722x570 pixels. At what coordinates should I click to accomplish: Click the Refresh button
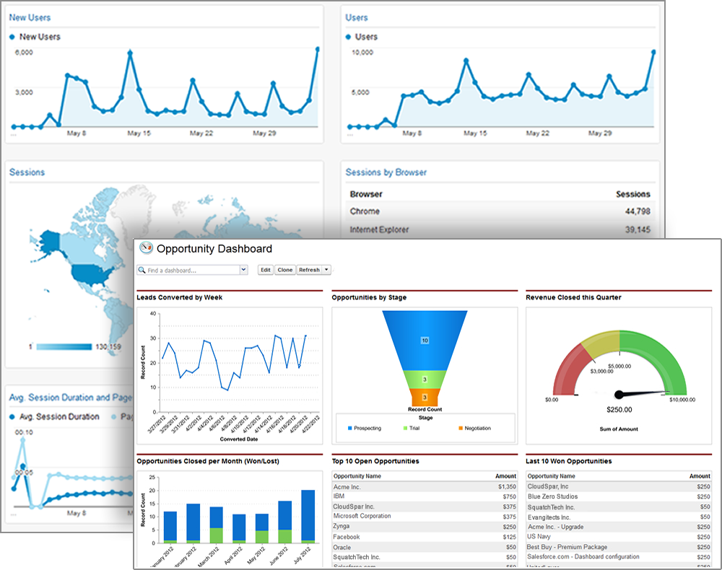point(309,270)
